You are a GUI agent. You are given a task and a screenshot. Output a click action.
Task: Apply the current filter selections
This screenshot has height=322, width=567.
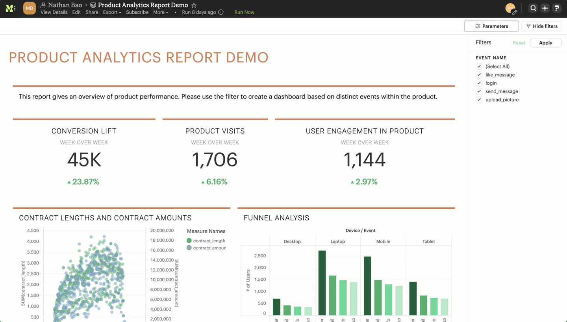[546, 43]
